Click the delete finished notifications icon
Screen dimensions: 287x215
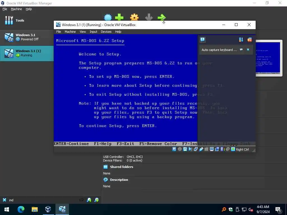[249, 40]
